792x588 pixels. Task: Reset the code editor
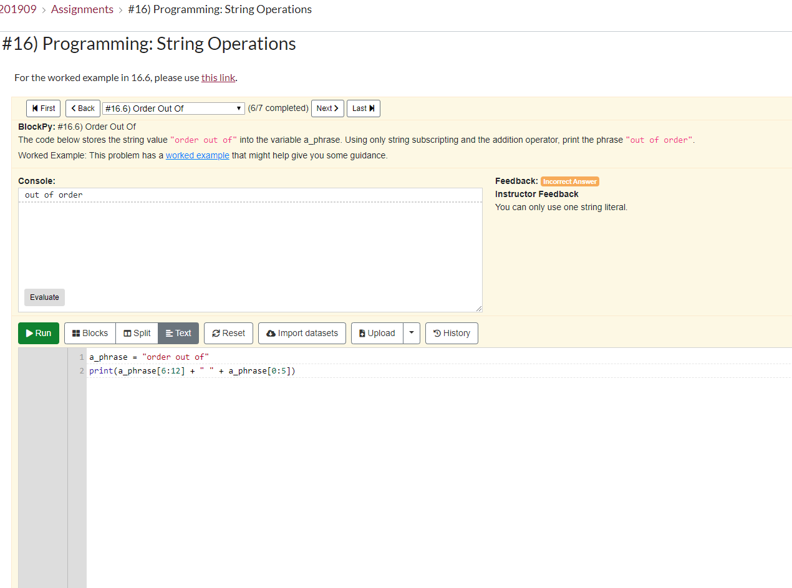point(228,333)
